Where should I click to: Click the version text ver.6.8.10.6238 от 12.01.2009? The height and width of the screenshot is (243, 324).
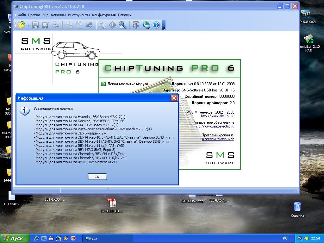tap(211, 84)
